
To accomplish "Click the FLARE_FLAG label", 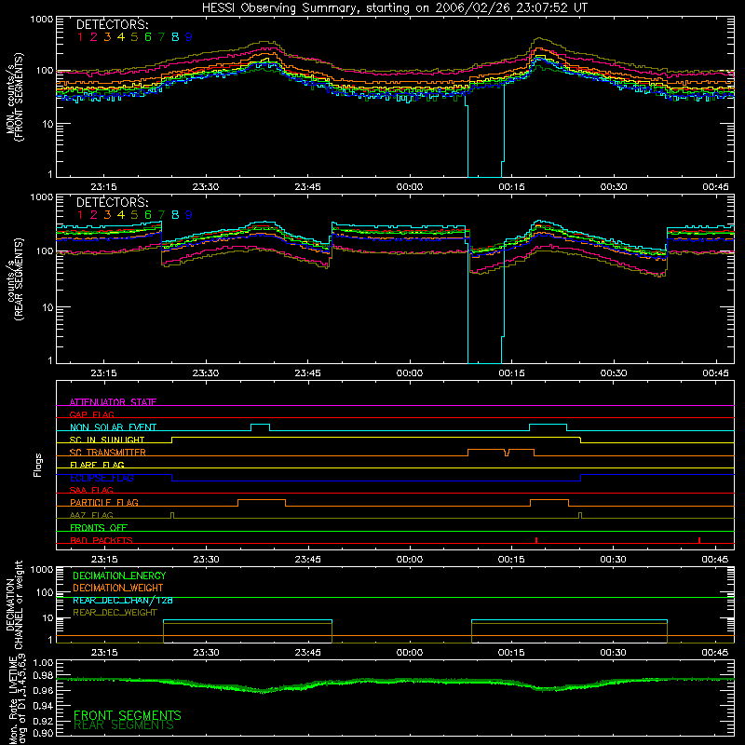I will coord(97,465).
